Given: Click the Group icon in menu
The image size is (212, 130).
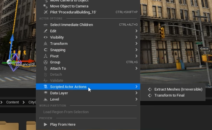Looking at the screenshot, I should 45,62.
